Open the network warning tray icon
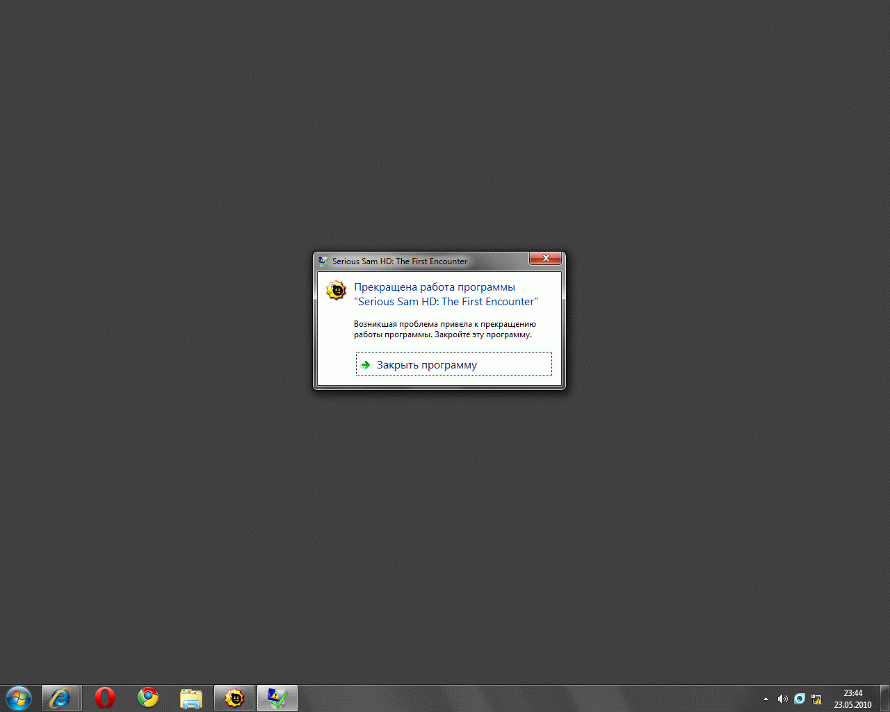This screenshot has height=712, width=890. click(816, 699)
